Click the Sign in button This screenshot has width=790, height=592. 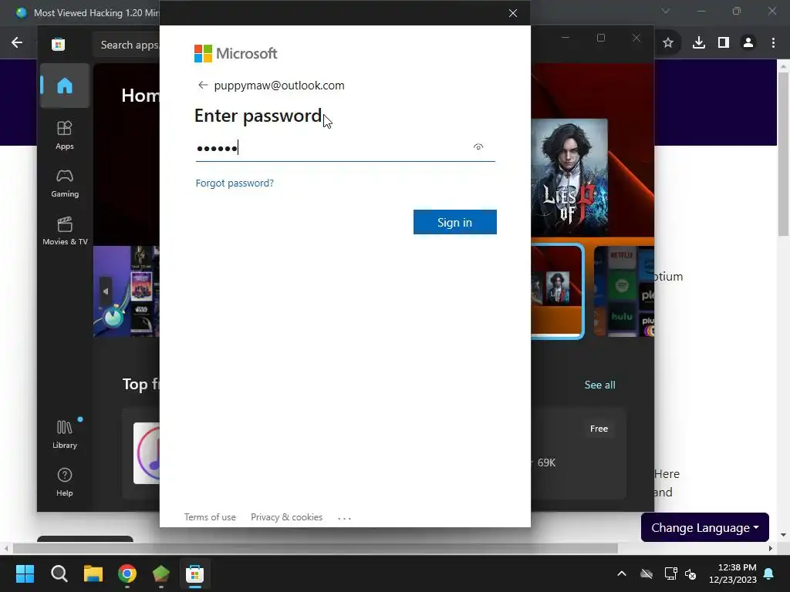click(x=455, y=222)
